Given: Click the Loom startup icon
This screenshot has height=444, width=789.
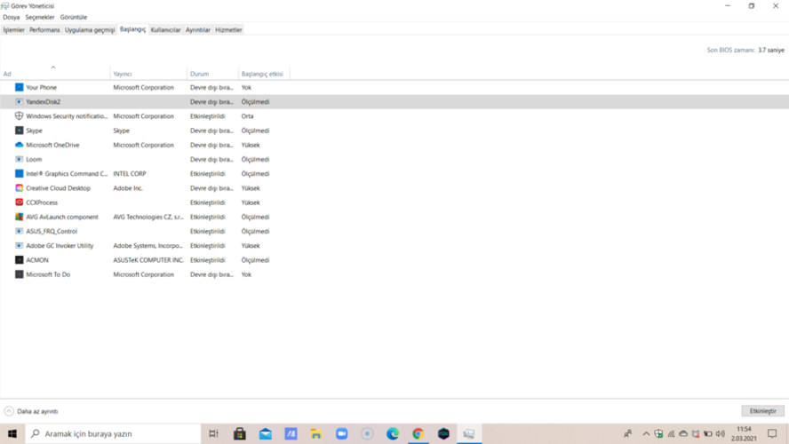Looking at the screenshot, I should point(20,159).
